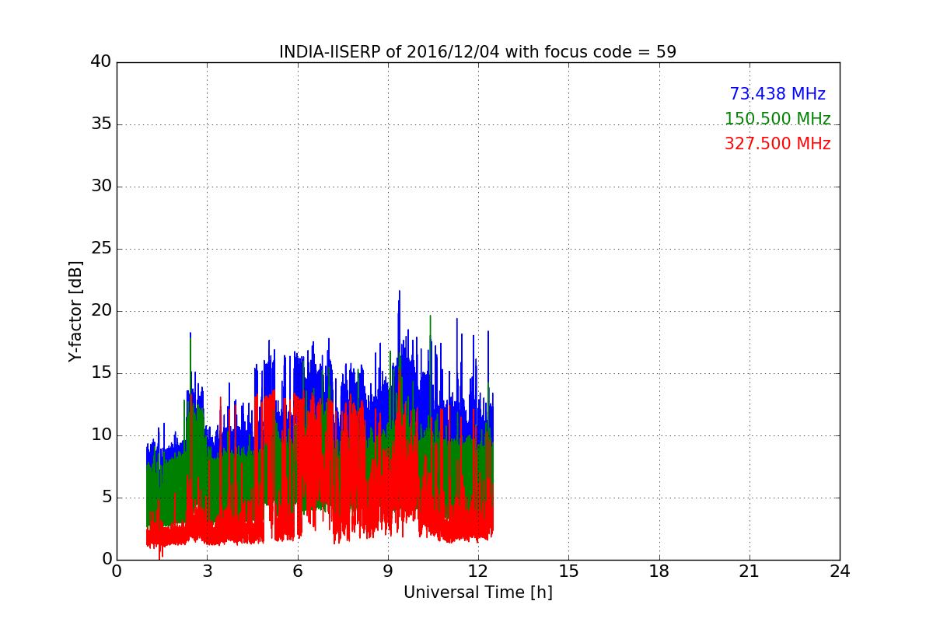Click the y-axis tick label 15
This screenshot has width=933, height=622.
click(101, 373)
